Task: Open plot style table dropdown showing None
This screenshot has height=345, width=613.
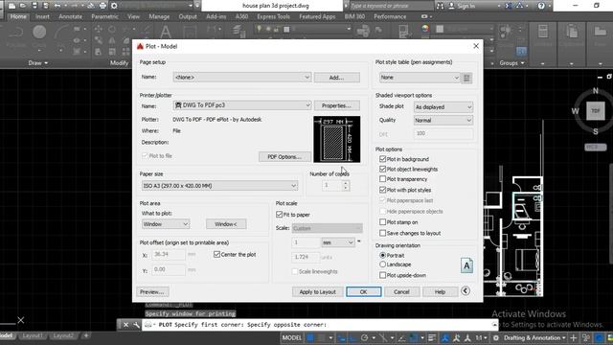Action: click(420, 78)
